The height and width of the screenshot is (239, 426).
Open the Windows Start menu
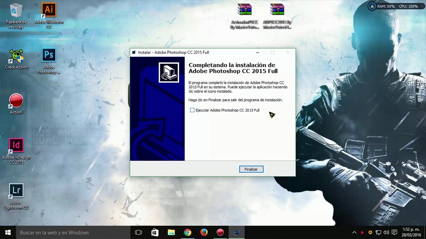click(x=8, y=232)
